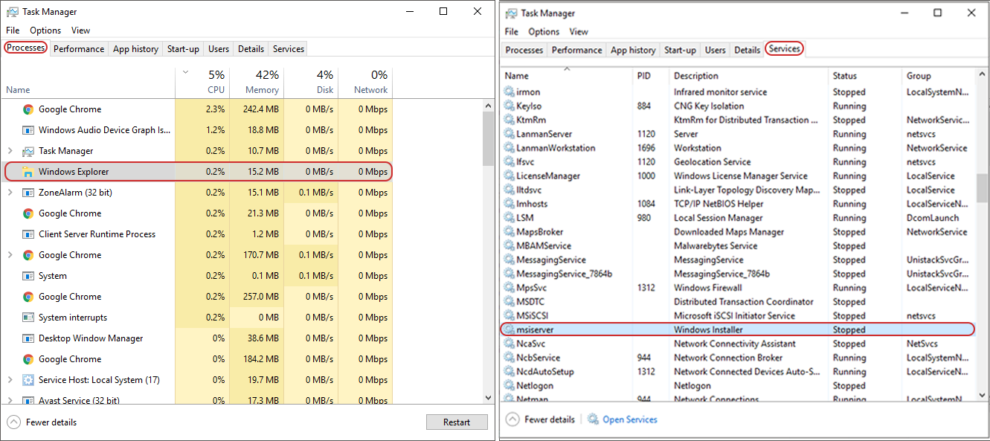Click the MSDTC service gear icon

[x=510, y=302]
